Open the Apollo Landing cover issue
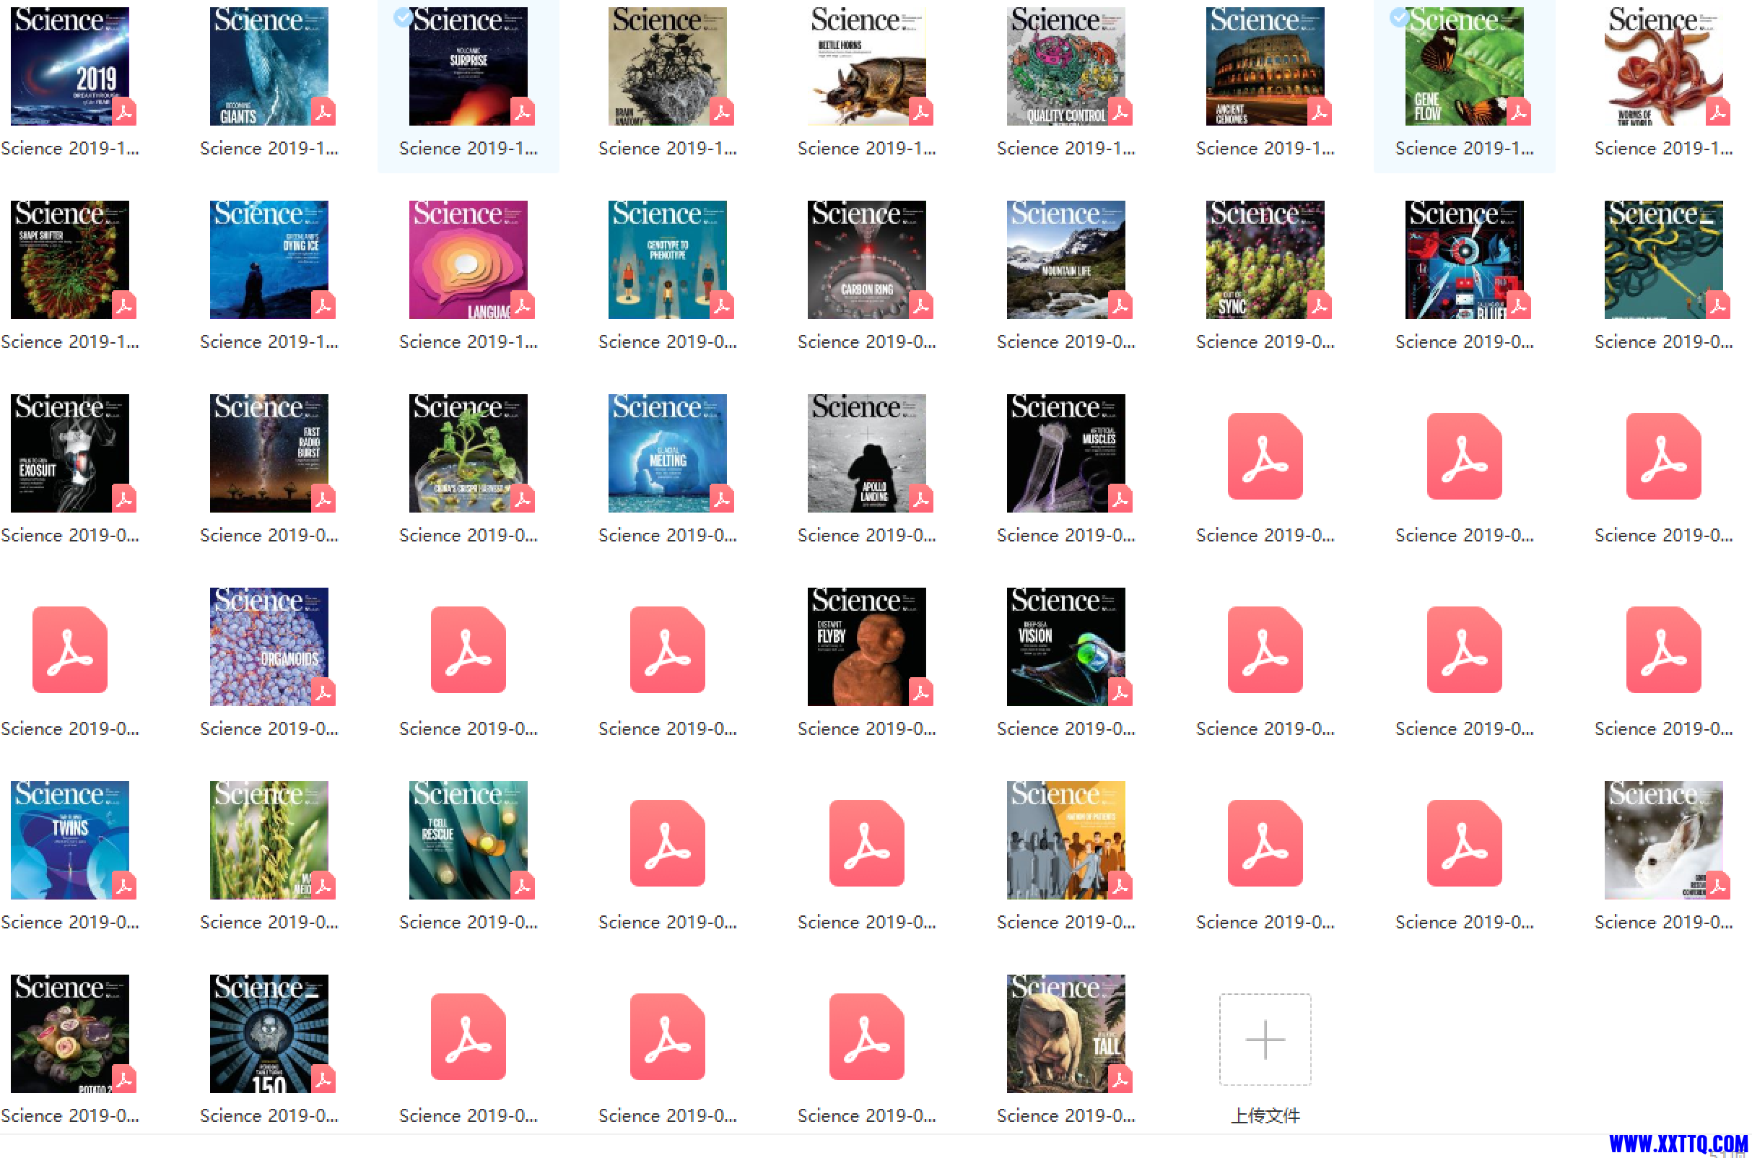The width and height of the screenshot is (1752, 1158). [867, 453]
